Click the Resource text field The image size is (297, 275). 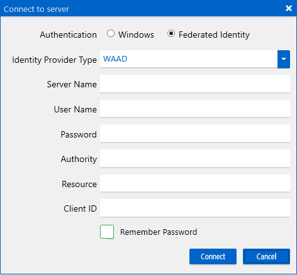195,183
